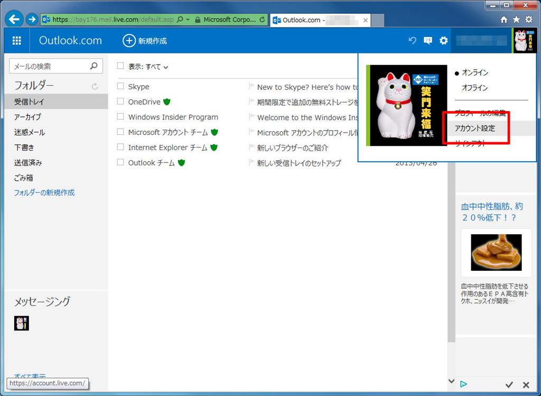Click the address bar refresh icon

262,20
